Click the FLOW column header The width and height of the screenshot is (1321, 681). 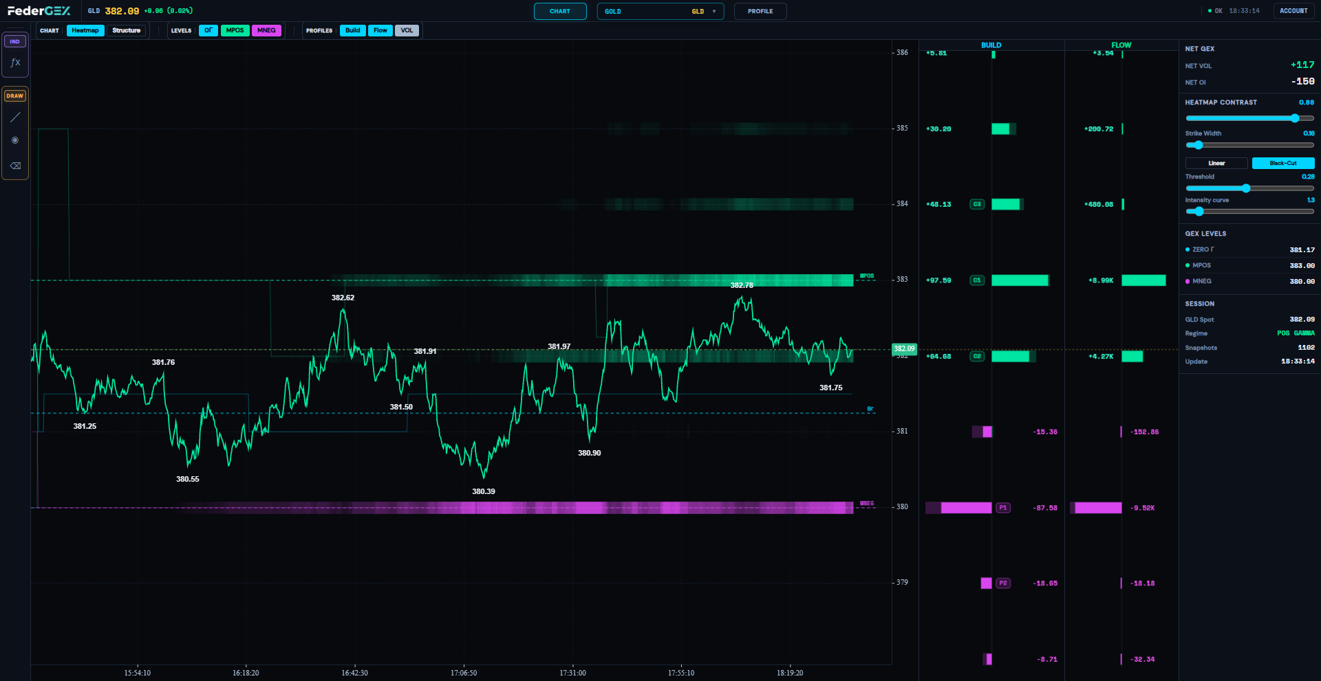point(1121,45)
